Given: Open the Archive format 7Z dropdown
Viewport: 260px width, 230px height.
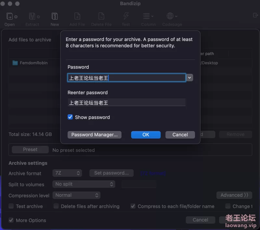Looking at the screenshot, I should [x=67, y=173].
